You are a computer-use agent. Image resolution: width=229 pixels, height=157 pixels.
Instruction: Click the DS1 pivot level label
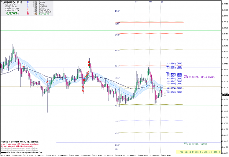pos(117,122)
